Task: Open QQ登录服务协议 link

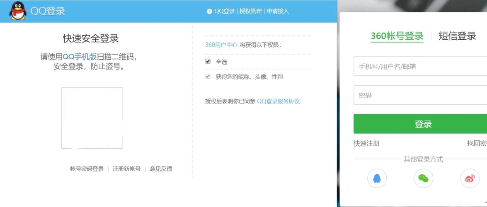Action: (x=278, y=101)
